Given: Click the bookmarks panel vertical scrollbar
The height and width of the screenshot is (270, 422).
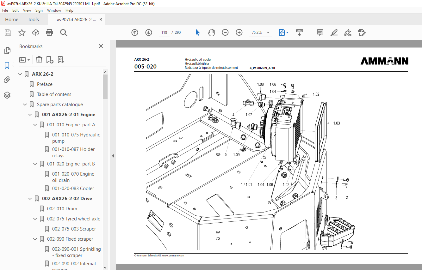Looking at the screenshot, I should point(105,87).
